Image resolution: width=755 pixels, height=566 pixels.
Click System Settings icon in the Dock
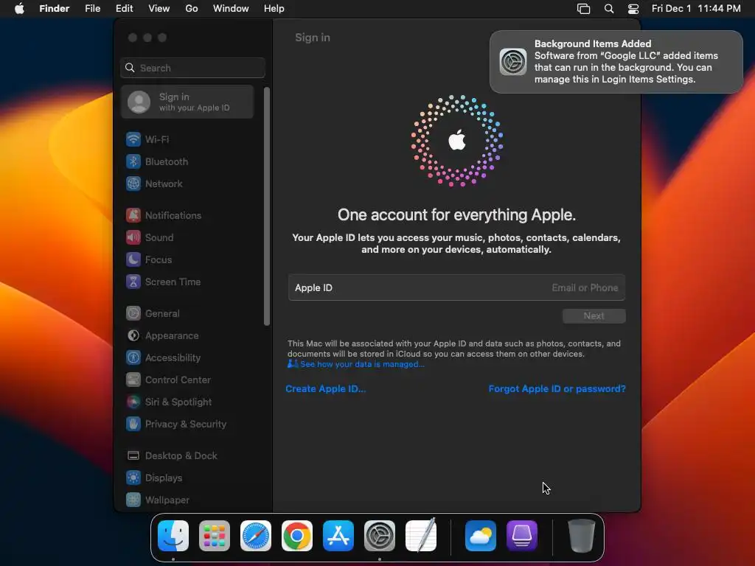[x=380, y=536]
